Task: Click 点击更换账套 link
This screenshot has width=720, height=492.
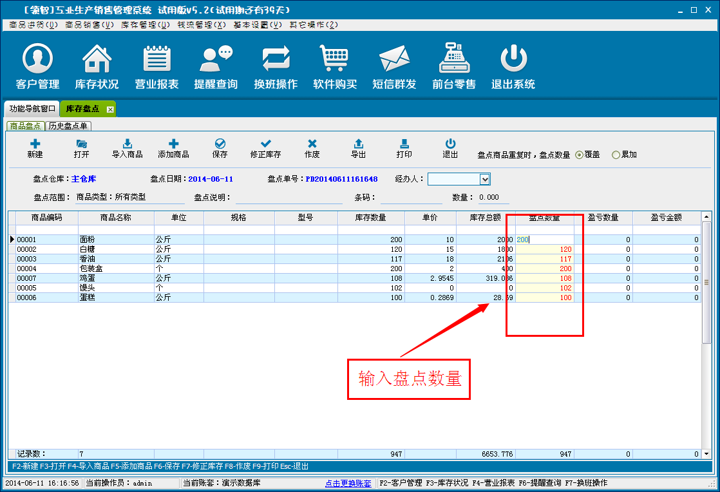Action: coord(348,483)
